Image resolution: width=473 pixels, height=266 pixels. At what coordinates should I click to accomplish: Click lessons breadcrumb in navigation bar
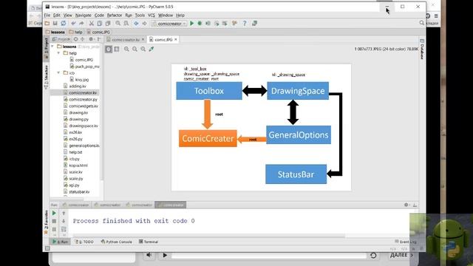click(x=55, y=32)
